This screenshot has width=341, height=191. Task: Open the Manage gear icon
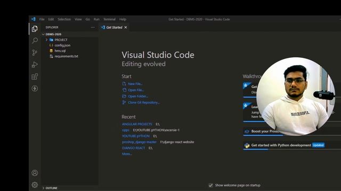tap(35, 185)
